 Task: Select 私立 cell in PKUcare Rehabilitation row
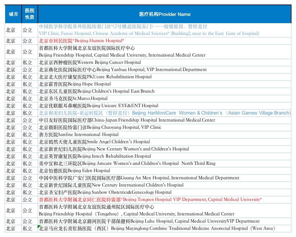tap(30, 77)
